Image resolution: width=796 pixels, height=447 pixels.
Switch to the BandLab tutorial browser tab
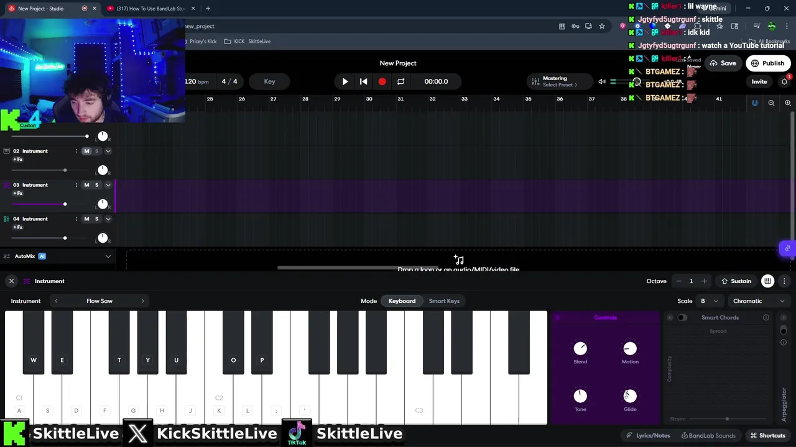pyautogui.click(x=149, y=9)
